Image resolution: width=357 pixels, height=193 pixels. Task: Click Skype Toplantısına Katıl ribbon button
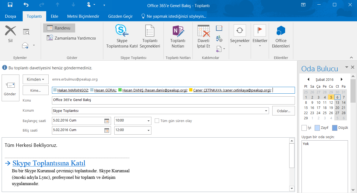tap(122, 37)
